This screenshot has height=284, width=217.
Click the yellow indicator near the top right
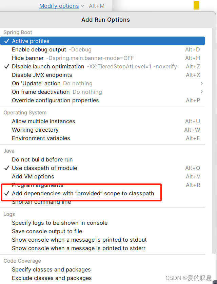196,5
